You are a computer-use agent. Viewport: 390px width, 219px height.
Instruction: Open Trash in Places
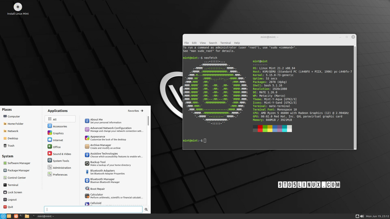(x=9, y=146)
